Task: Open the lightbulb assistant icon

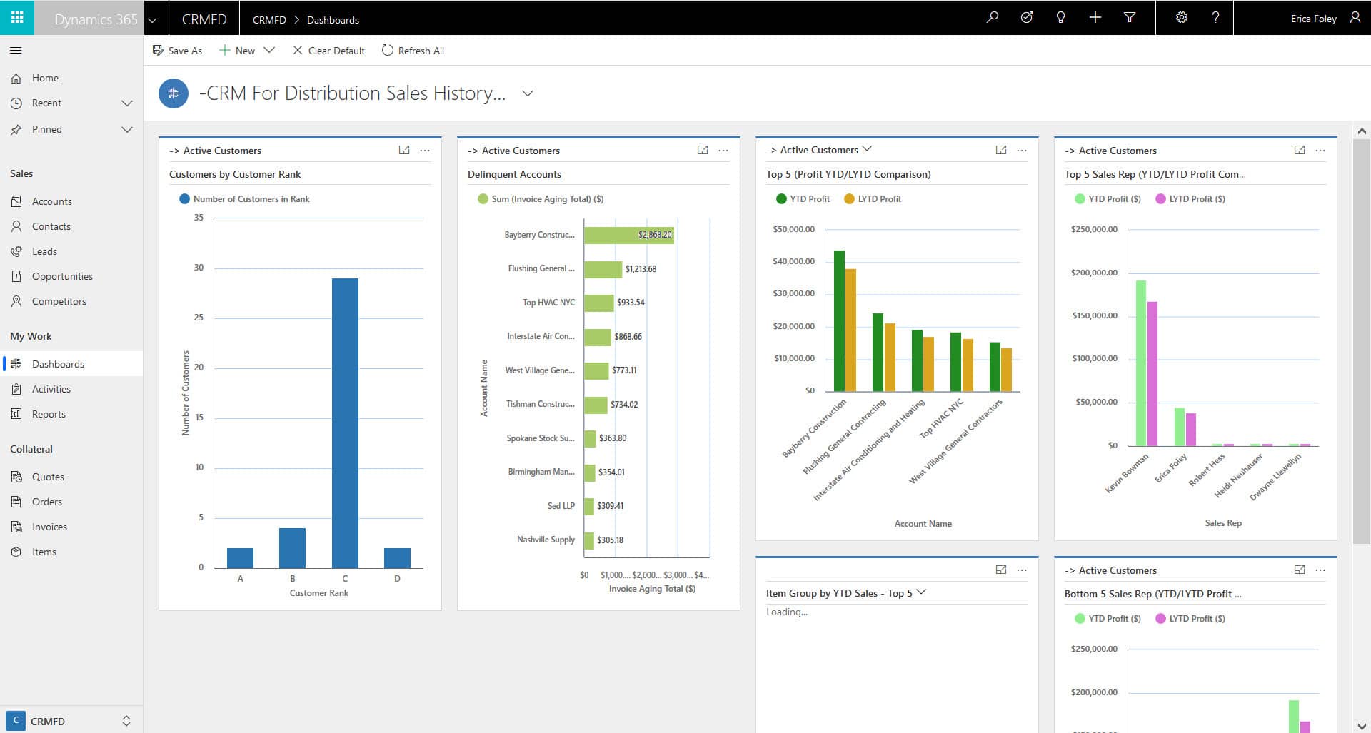Action: click(x=1061, y=17)
